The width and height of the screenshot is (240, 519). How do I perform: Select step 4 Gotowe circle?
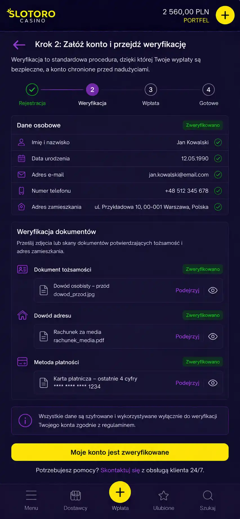point(208,90)
